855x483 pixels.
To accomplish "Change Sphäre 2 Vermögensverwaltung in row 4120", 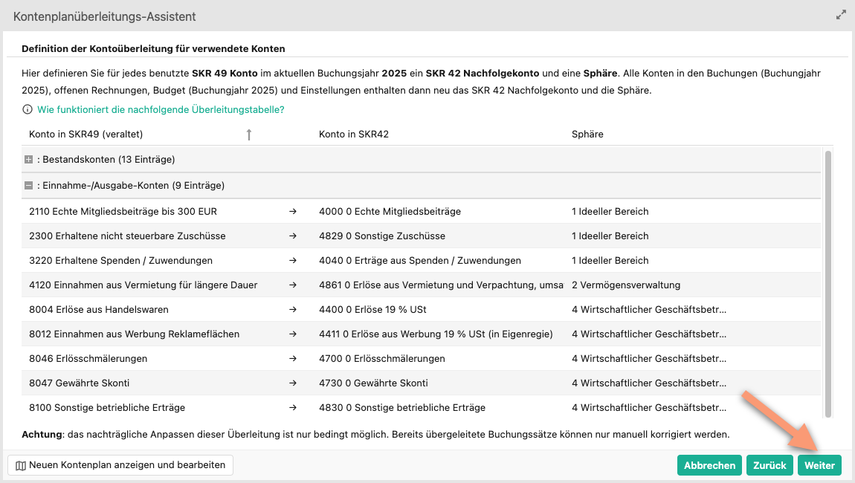I will pos(626,285).
